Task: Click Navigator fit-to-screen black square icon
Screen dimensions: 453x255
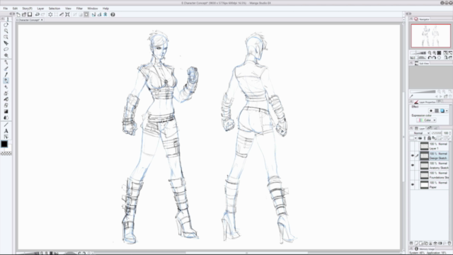Action: click(x=439, y=53)
